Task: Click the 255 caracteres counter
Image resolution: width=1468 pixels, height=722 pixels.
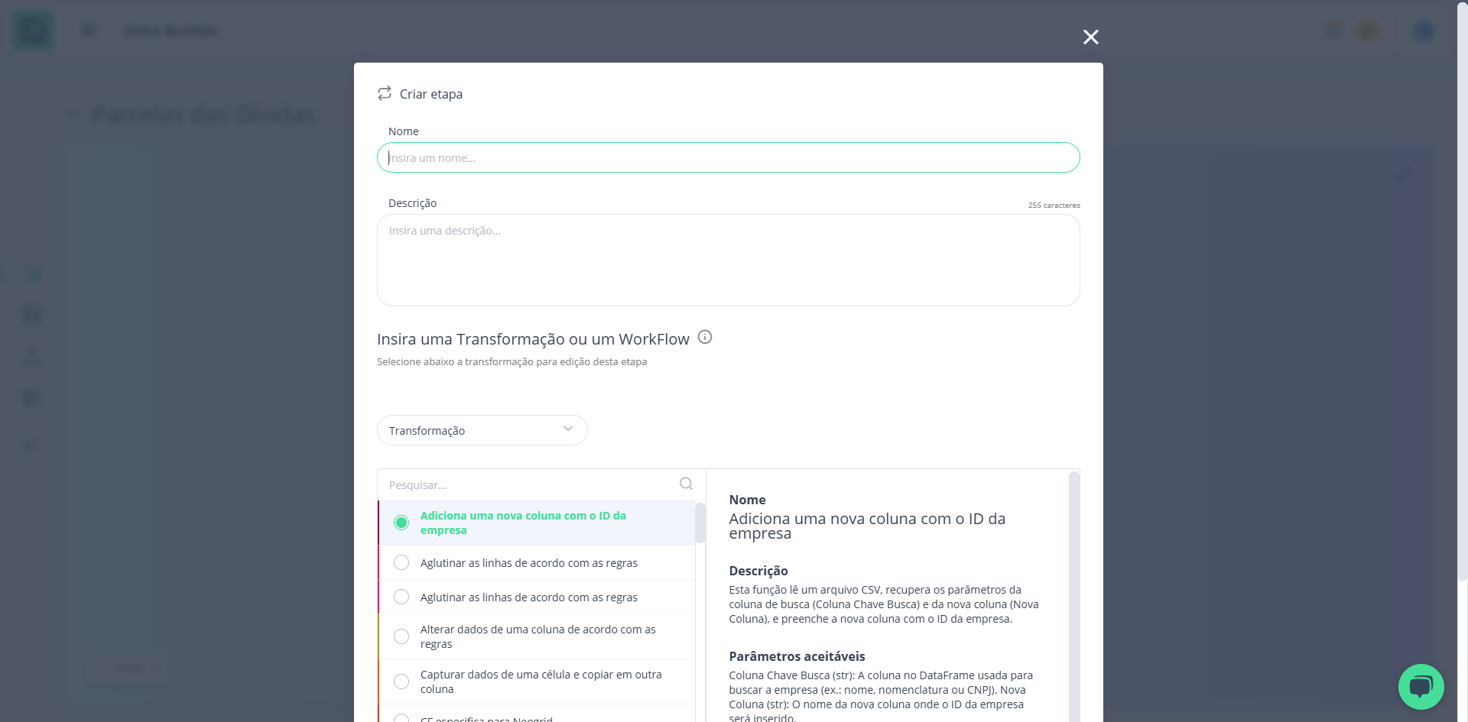Action: pos(1054,206)
